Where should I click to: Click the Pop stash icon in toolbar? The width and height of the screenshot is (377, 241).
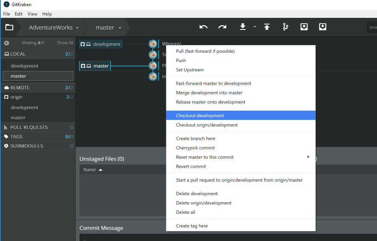tap(322, 27)
